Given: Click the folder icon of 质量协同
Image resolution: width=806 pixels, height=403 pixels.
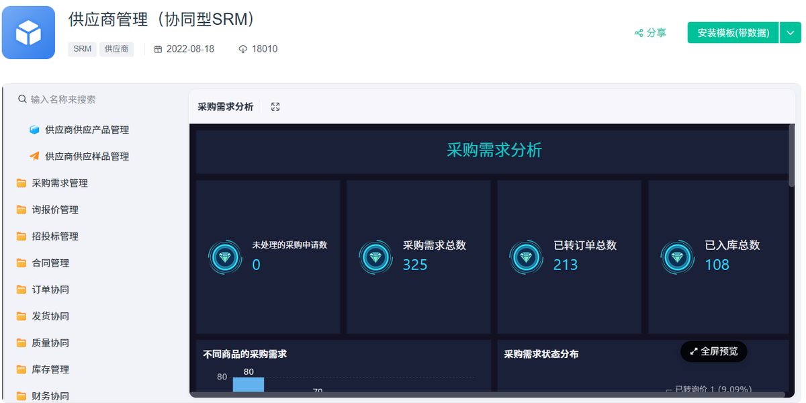Looking at the screenshot, I should [x=21, y=343].
